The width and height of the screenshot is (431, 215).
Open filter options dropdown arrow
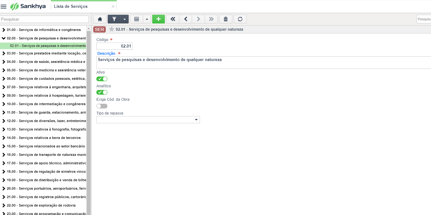tap(125, 19)
